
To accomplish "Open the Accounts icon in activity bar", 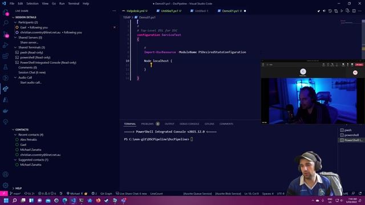I will click(5, 174).
